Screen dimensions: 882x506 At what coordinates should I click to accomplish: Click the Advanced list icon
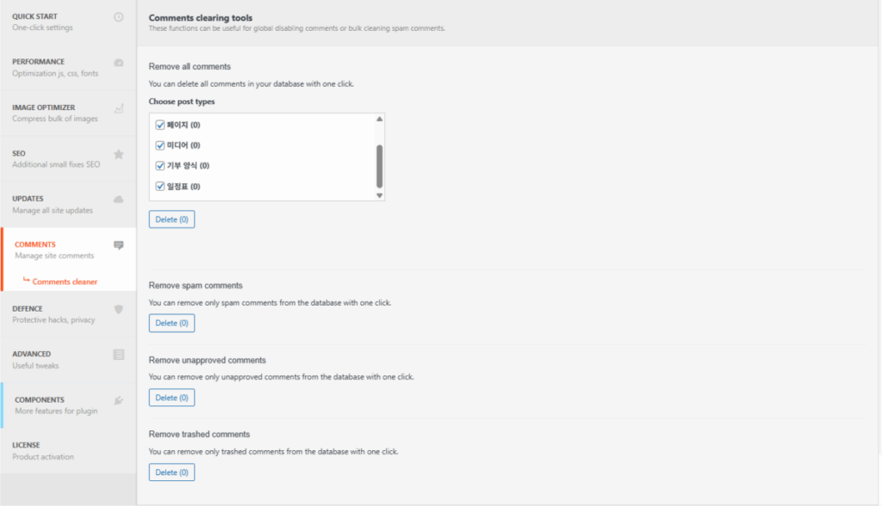coord(119,355)
